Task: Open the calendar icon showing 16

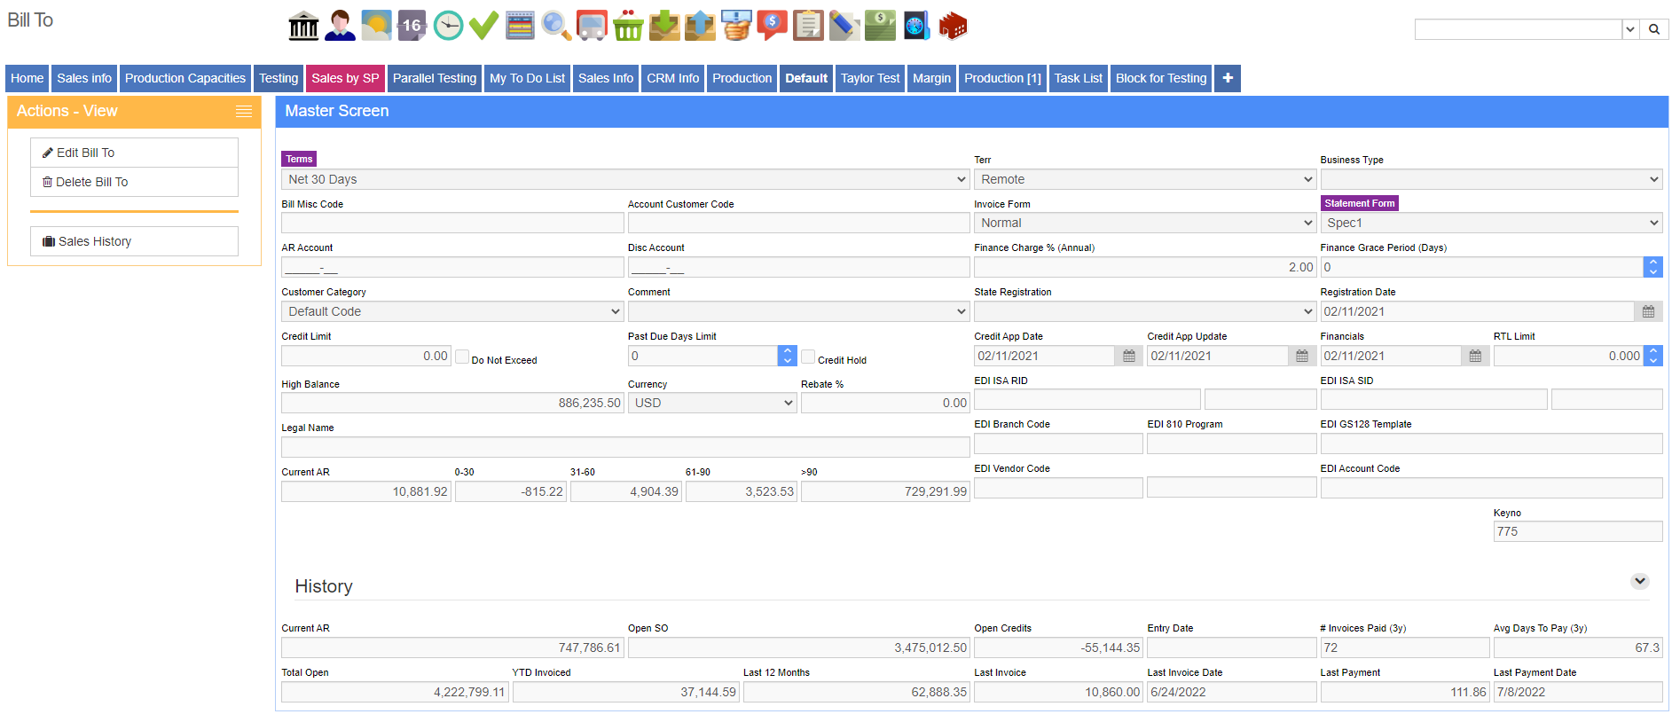Action: click(x=412, y=26)
